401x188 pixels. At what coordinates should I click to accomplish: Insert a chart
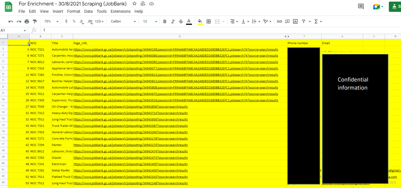pos(295,22)
